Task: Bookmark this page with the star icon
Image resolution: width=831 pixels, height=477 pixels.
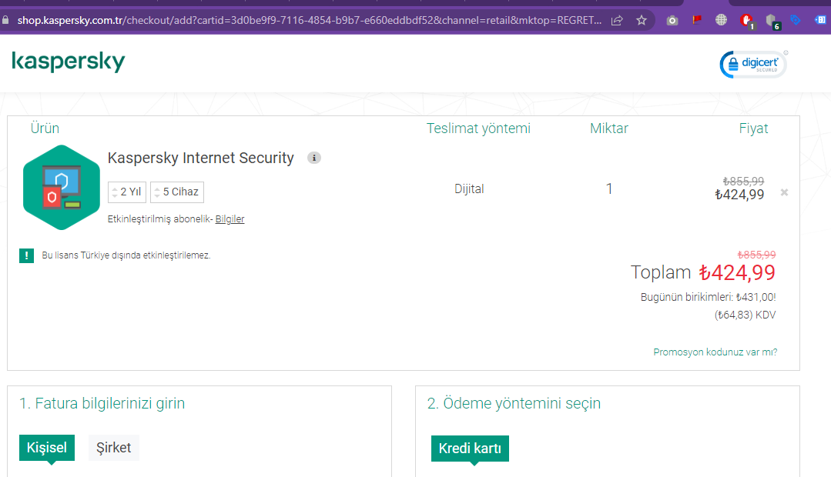Action: (642, 21)
